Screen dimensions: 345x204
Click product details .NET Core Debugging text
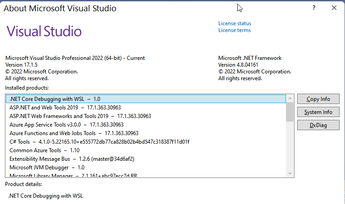46,196
